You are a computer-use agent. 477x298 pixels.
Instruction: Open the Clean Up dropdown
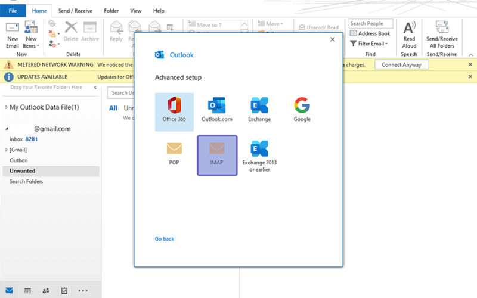pyautogui.click(x=54, y=33)
